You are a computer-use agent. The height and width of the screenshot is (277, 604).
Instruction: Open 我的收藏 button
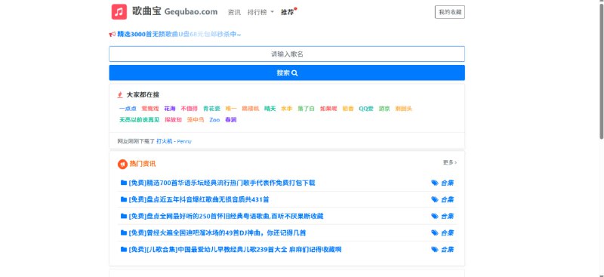click(x=449, y=12)
